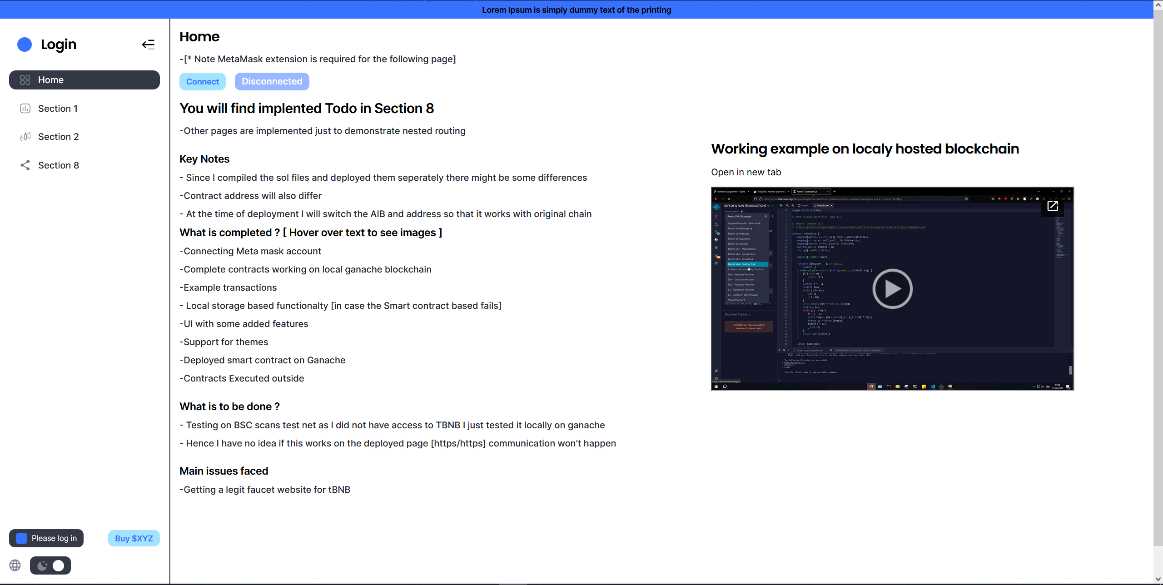
Task: Open language globe icon
Action: tap(15, 565)
